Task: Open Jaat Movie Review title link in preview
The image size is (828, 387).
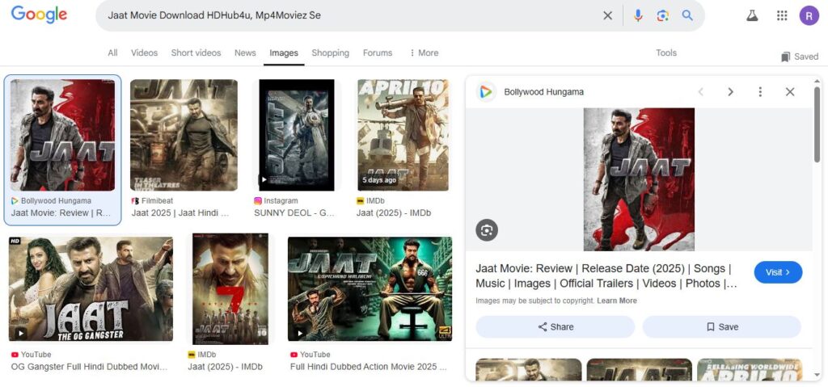Action: (606, 276)
